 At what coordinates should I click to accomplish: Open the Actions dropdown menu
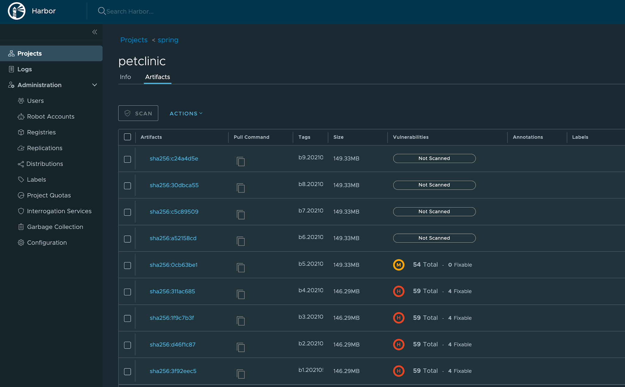pyautogui.click(x=186, y=113)
